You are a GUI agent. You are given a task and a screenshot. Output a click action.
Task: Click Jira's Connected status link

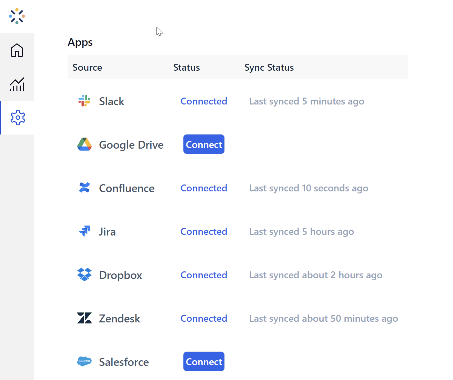(204, 231)
